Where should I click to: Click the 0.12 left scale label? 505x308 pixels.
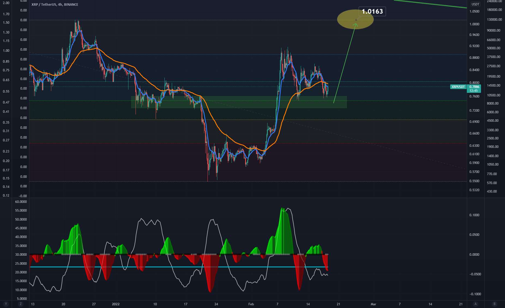click(x=6, y=196)
